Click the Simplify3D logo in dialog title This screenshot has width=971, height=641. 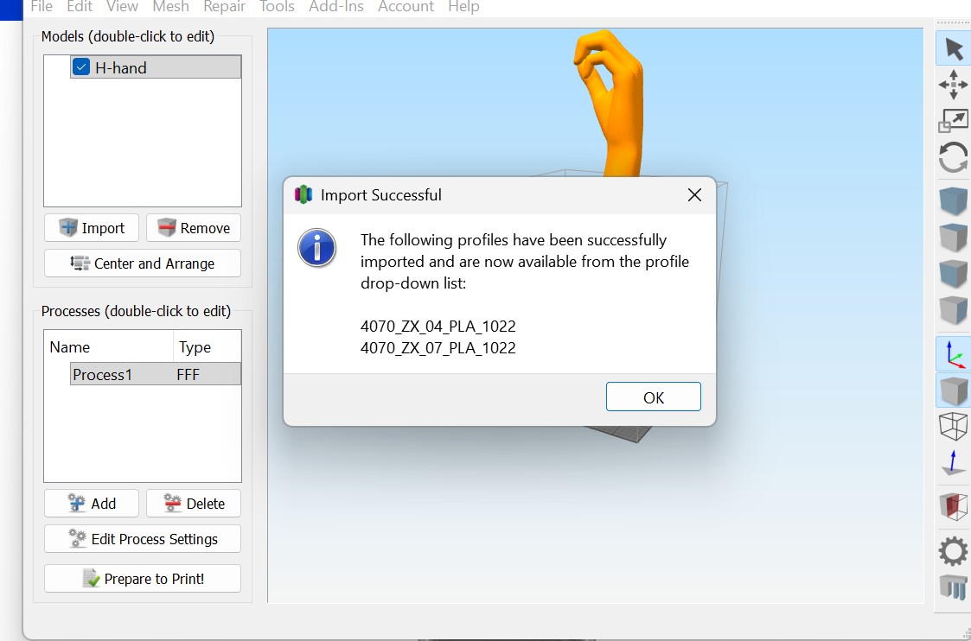pyautogui.click(x=303, y=195)
